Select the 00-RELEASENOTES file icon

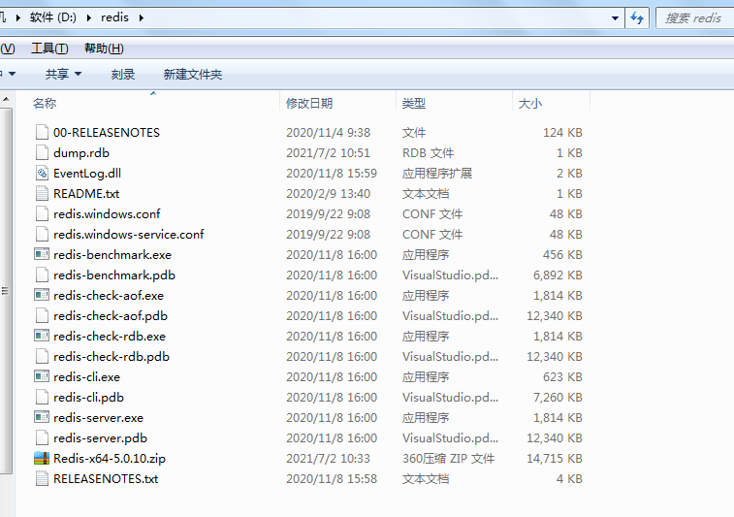click(42, 133)
